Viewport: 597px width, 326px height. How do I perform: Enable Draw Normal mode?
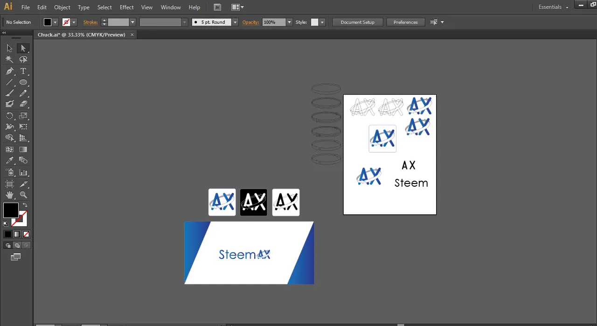[x=8, y=245]
